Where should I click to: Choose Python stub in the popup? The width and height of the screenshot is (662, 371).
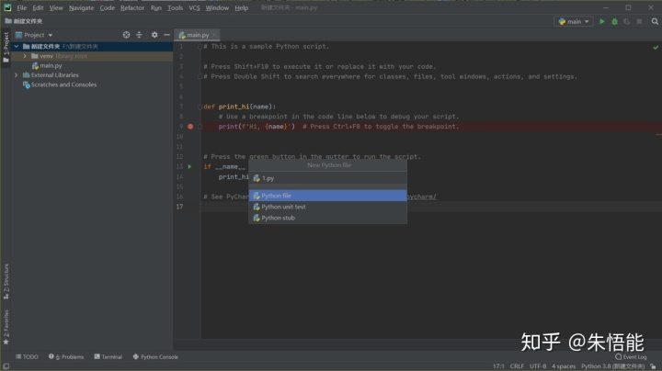(328, 218)
